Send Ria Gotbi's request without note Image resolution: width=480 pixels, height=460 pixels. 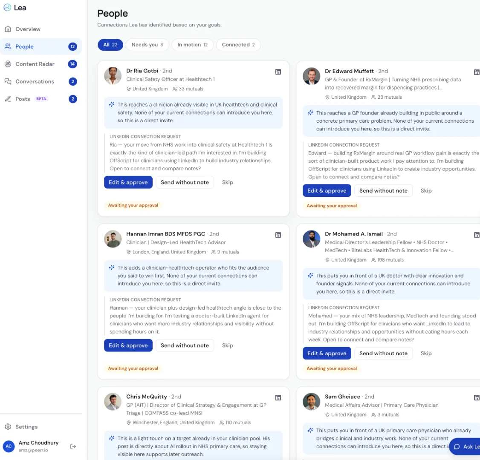[x=185, y=182]
